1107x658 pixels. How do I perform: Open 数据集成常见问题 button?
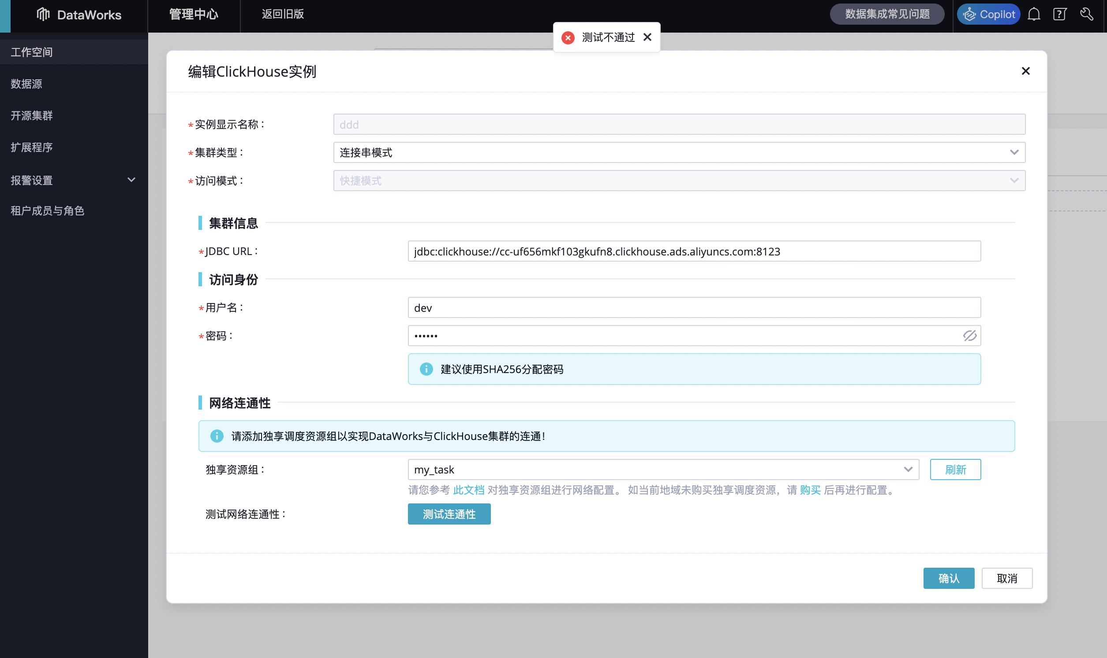887,14
